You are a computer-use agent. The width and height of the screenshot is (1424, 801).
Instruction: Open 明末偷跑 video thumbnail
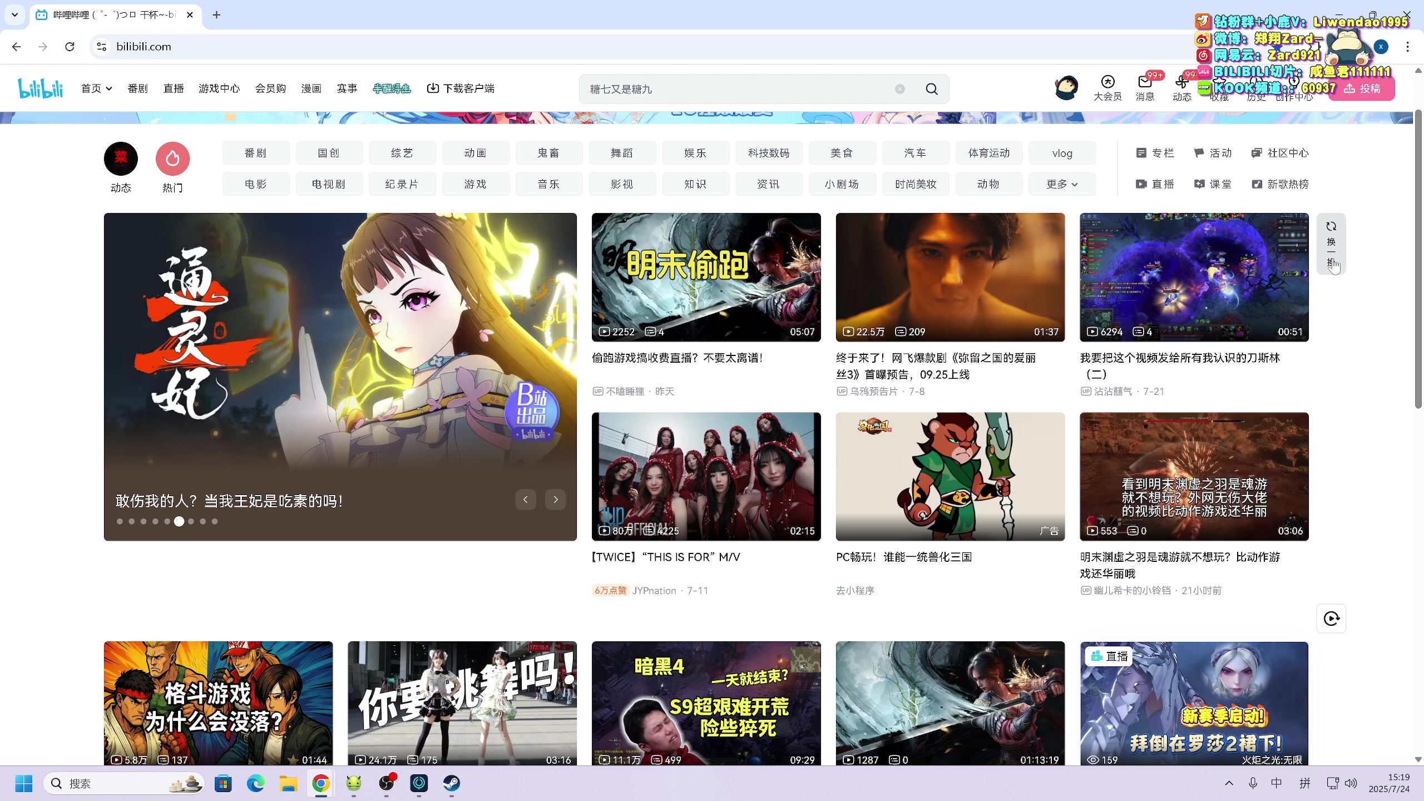(x=706, y=277)
